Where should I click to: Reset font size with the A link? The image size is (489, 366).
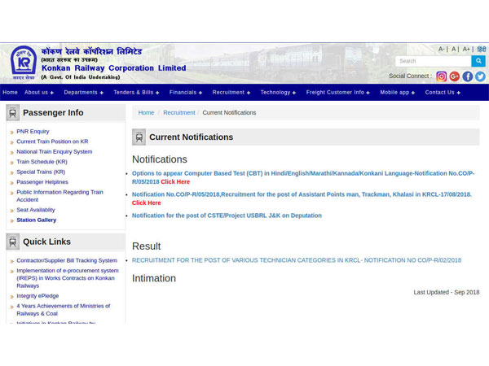pyautogui.click(x=454, y=49)
